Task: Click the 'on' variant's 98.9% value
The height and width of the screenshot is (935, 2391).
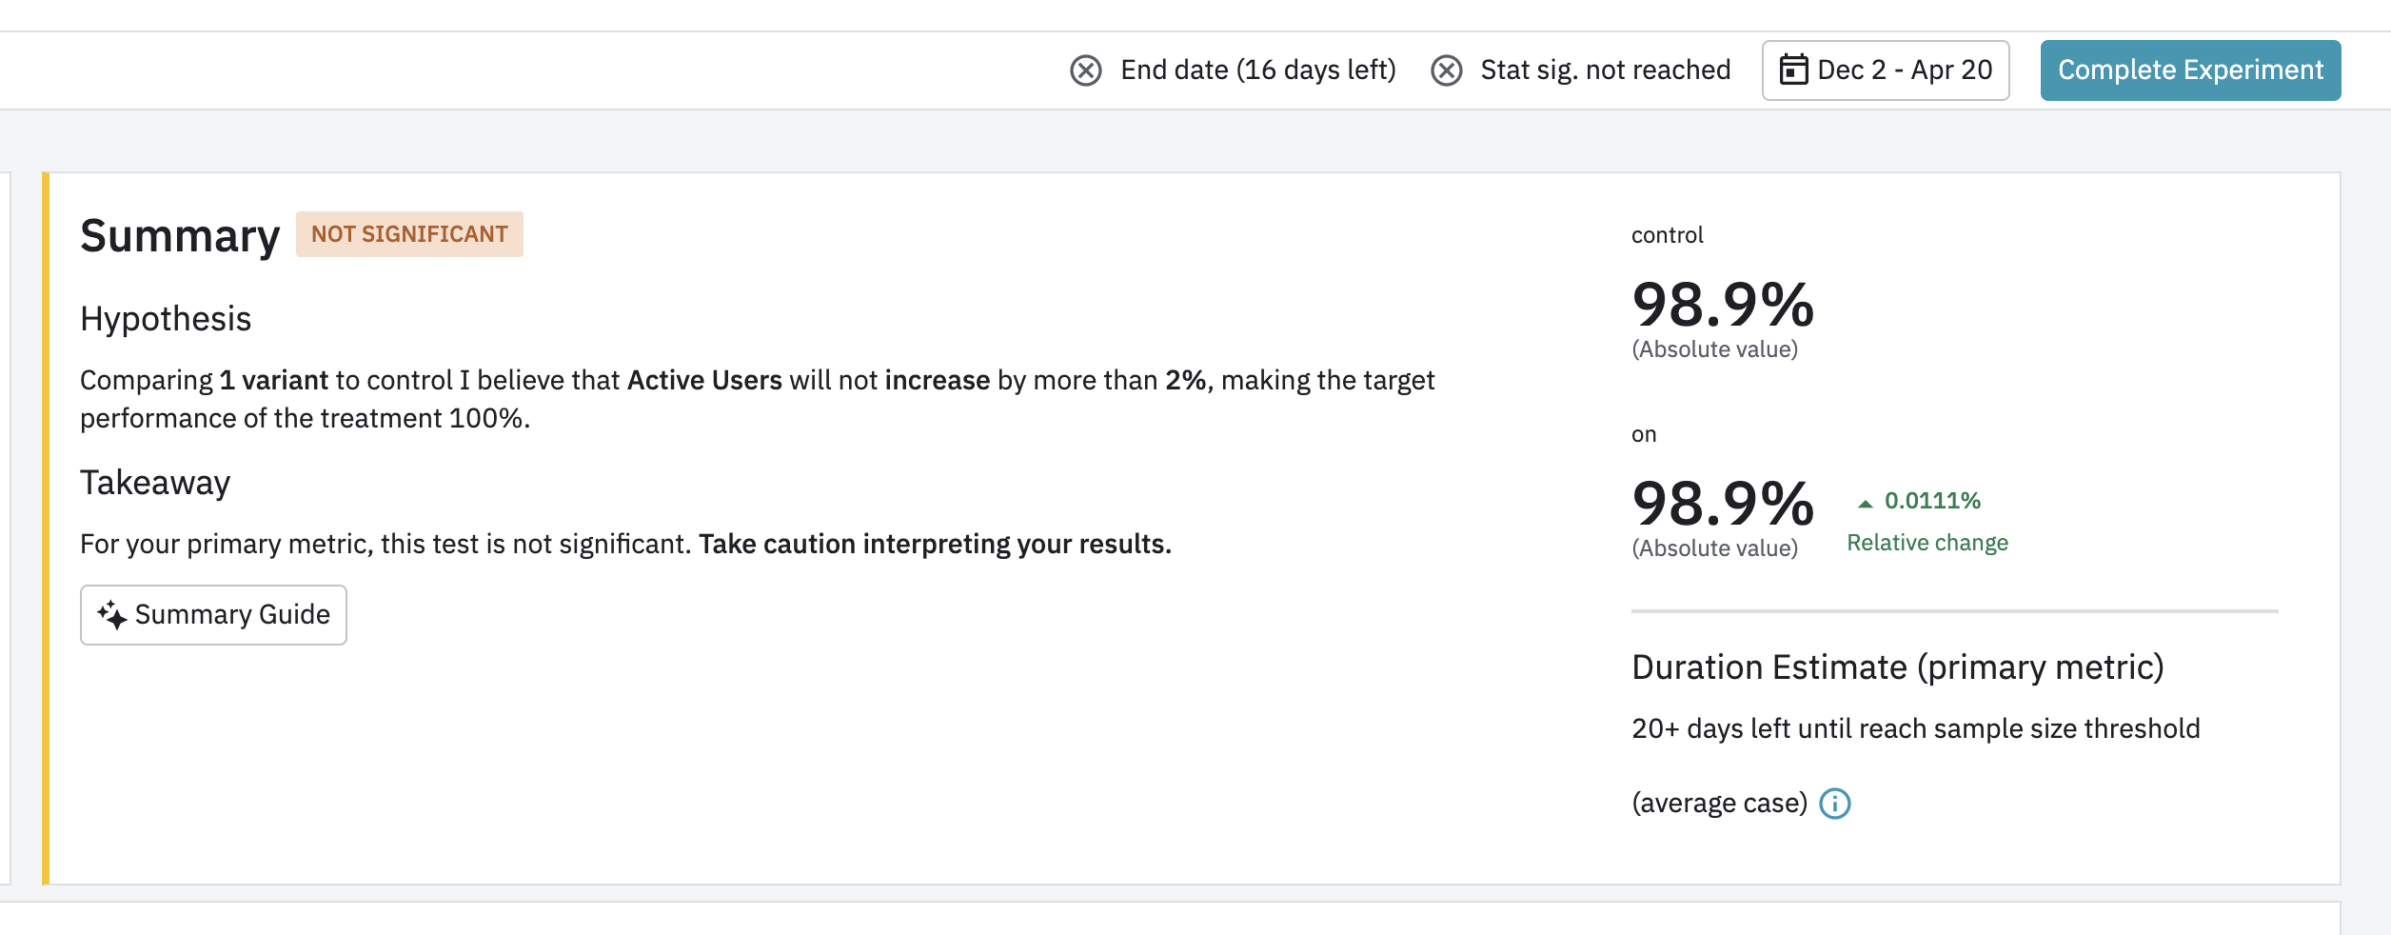Action: click(x=1722, y=504)
